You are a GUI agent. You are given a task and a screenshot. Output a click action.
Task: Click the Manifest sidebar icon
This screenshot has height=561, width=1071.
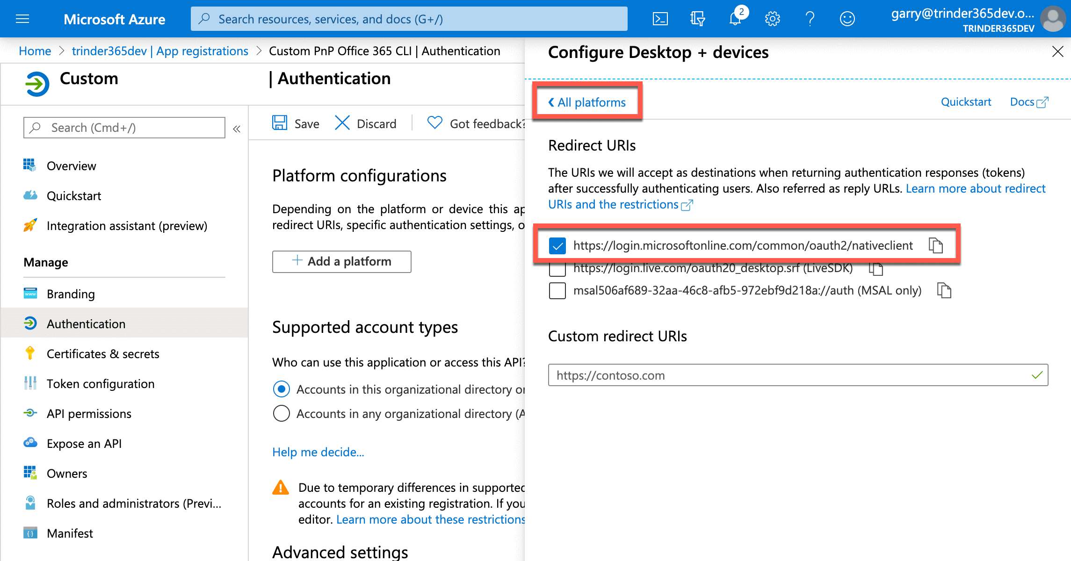coord(30,533)
